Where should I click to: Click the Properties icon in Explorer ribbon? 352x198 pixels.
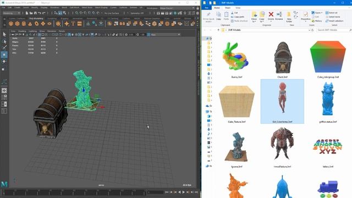(x=306, y=15)
